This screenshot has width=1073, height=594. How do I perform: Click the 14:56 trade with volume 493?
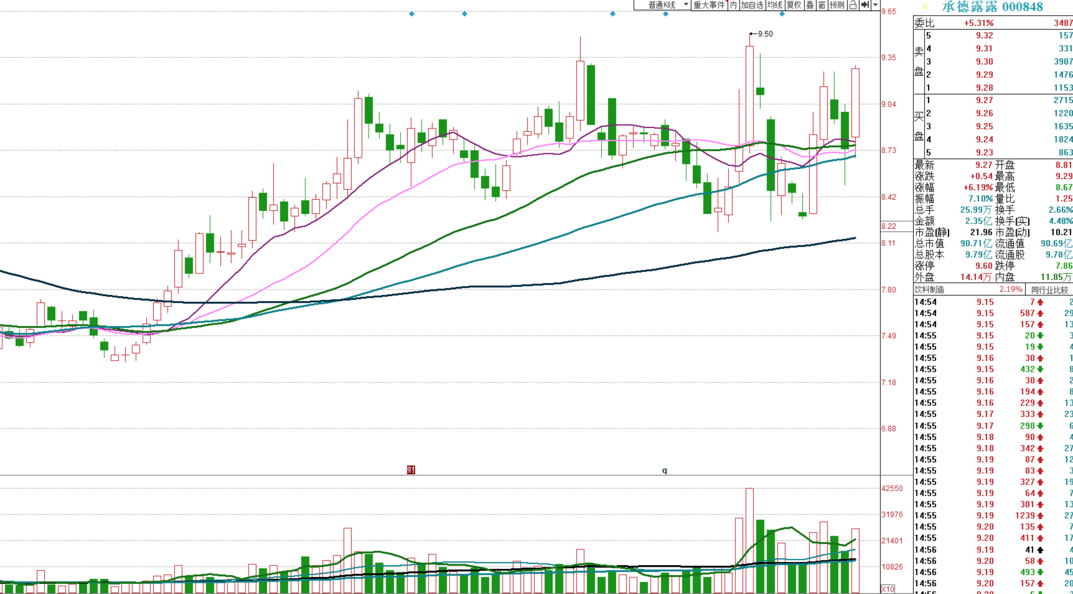coord(993,572)
